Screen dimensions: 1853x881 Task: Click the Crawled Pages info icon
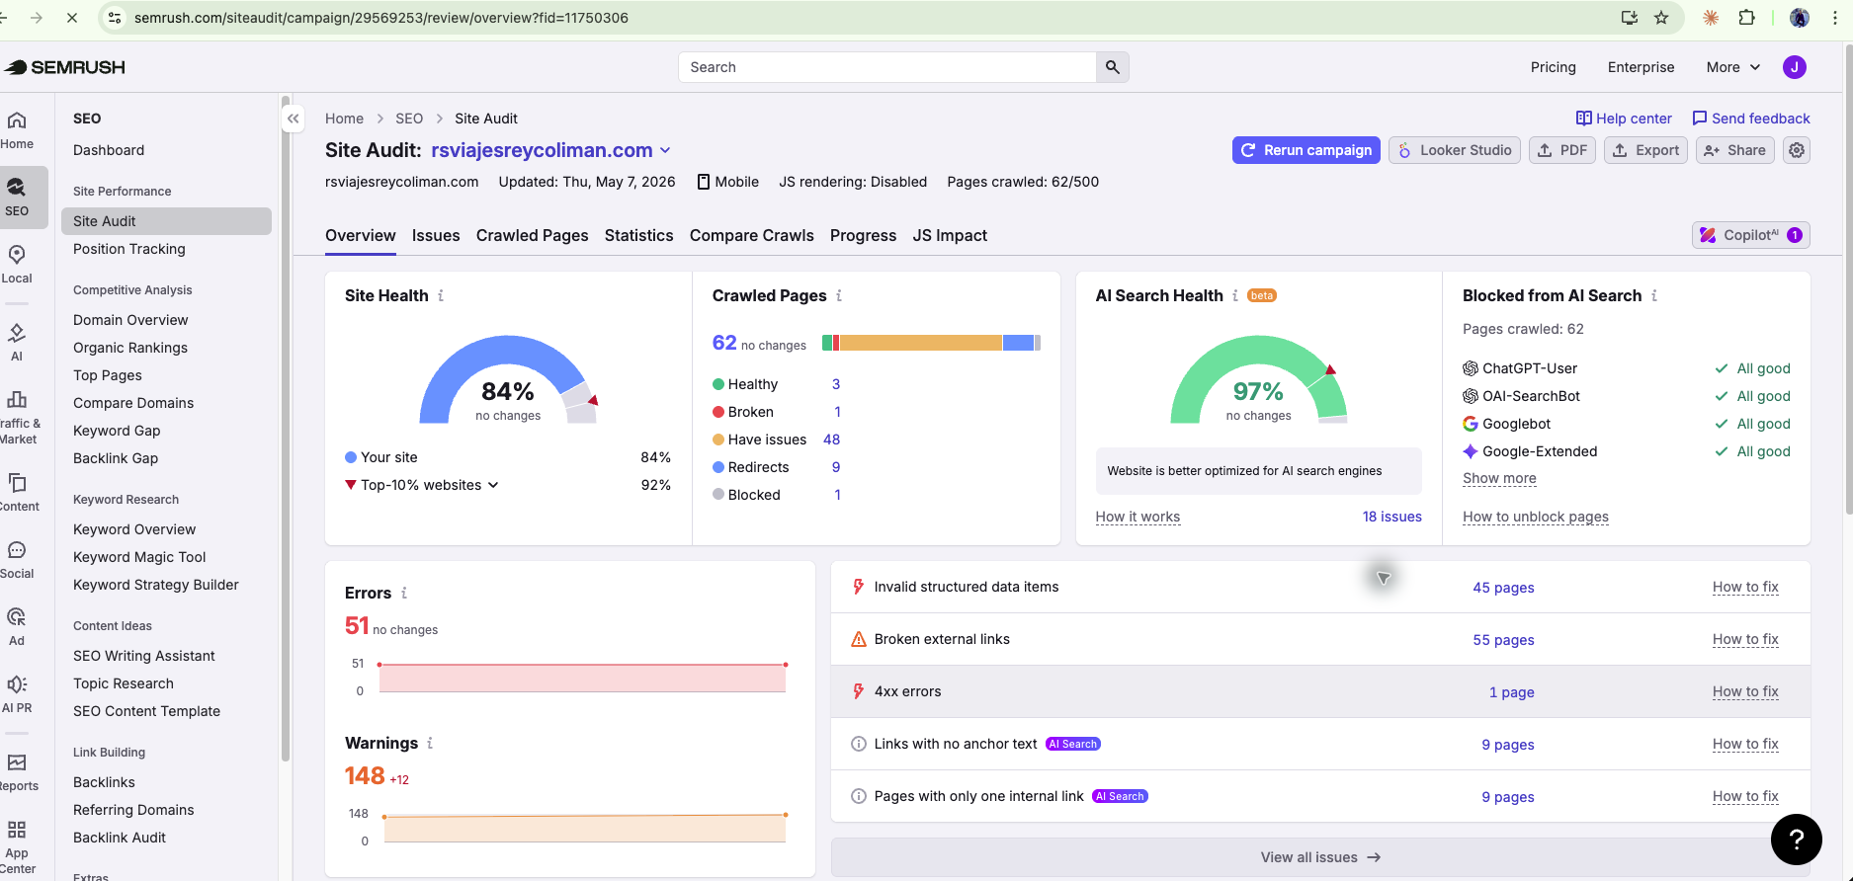tap(839, 295)
